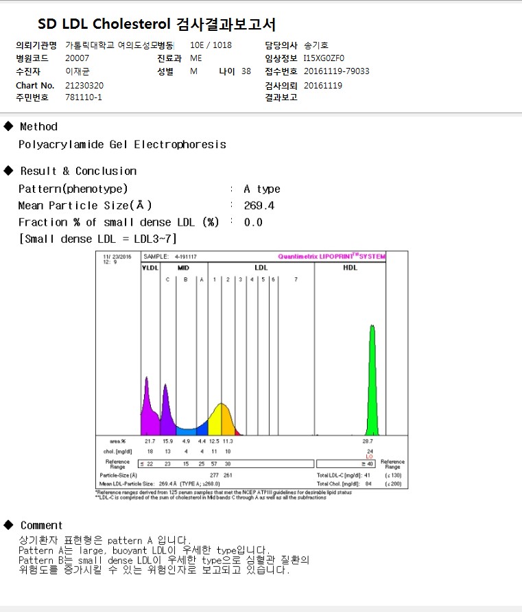522x612 pixels.
Task: Click the reception number 20161119-79033
Action: pyautogui.click(x=337, y=71)
